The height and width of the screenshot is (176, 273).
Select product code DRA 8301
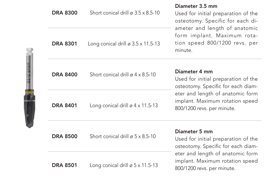[64, 44]
